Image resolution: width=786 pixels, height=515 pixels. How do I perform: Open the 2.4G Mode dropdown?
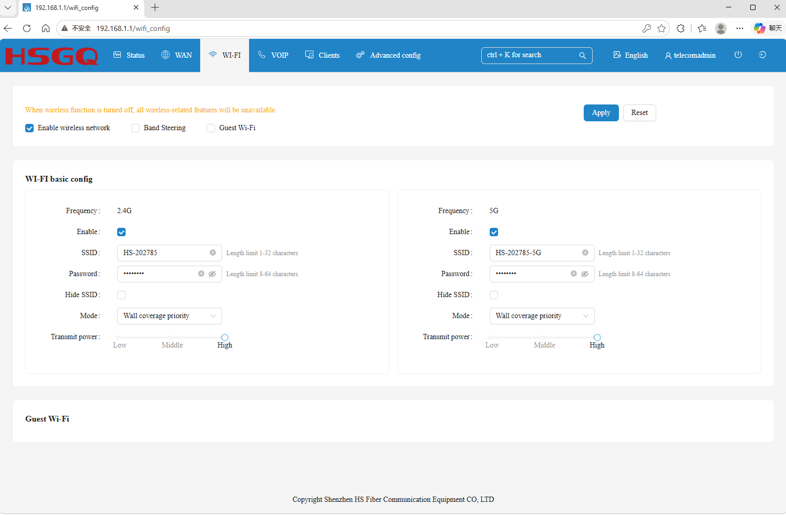pyautogui.click(x=170, y=316)
